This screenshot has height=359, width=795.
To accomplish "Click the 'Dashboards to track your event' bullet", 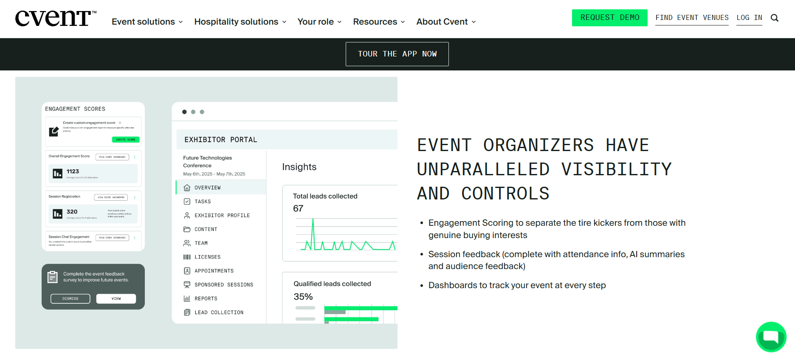I will click(517, 285).
